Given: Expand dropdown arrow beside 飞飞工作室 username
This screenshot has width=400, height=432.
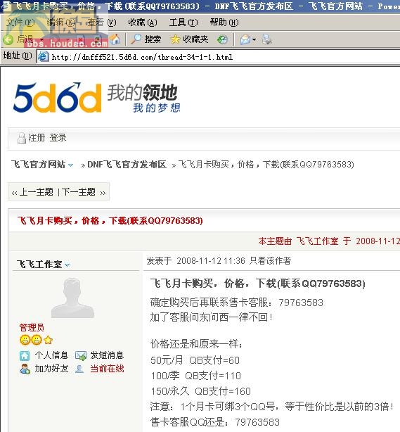Looking at the screenshot, I should pyautogui.click(x=67, y=265).
